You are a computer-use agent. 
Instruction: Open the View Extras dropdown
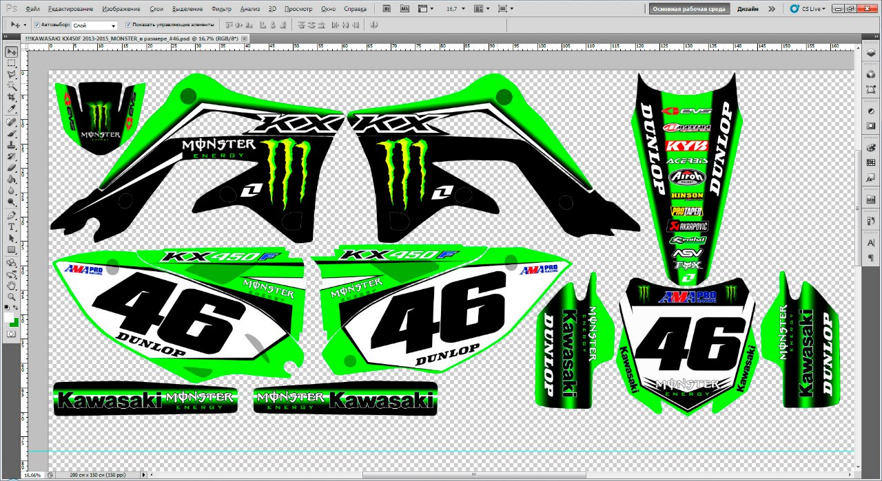[427, 9]
